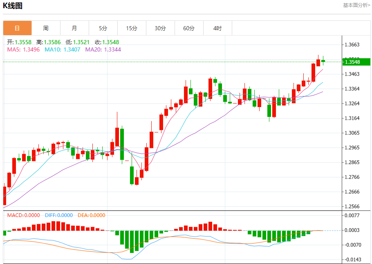Screen dimensions: 372x264
Task: Click the latest green candlestick at far right
Action: click(323, 61)
